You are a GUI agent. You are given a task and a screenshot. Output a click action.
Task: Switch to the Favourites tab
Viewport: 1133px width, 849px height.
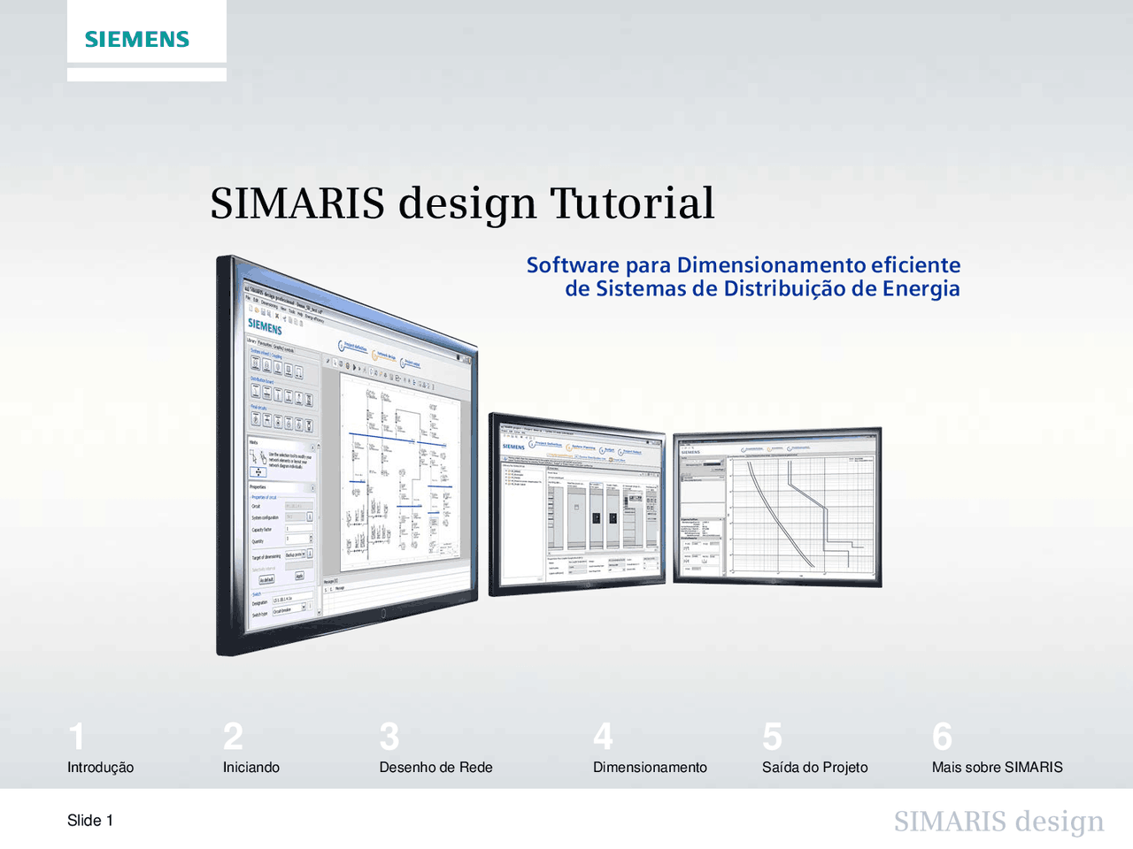pyautogui.click(x=264, y=344)
